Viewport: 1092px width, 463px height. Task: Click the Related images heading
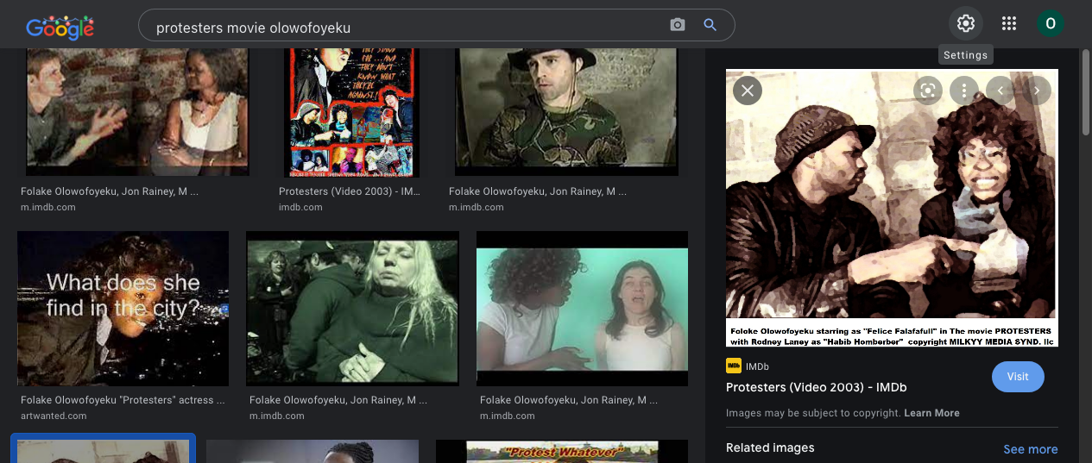(x=770, y=447)
